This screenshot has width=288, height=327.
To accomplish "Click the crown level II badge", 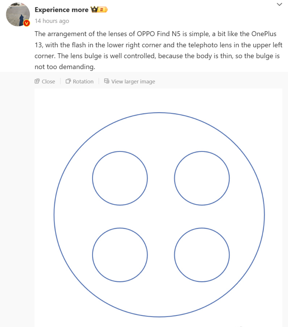I will tap(99, 10).
